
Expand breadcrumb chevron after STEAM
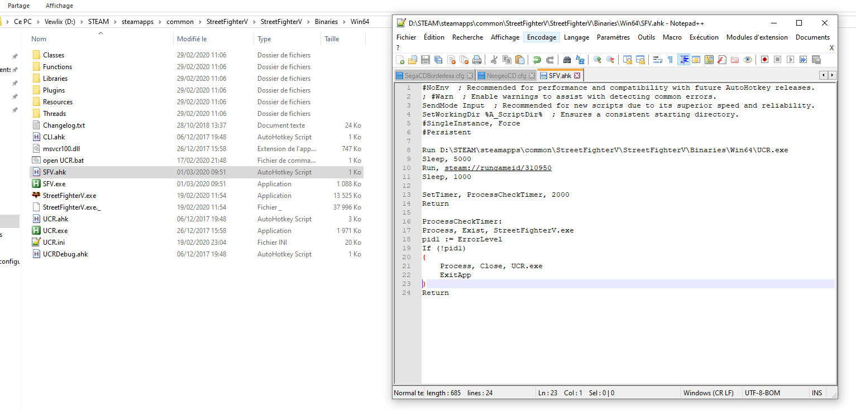pos(114,22)
